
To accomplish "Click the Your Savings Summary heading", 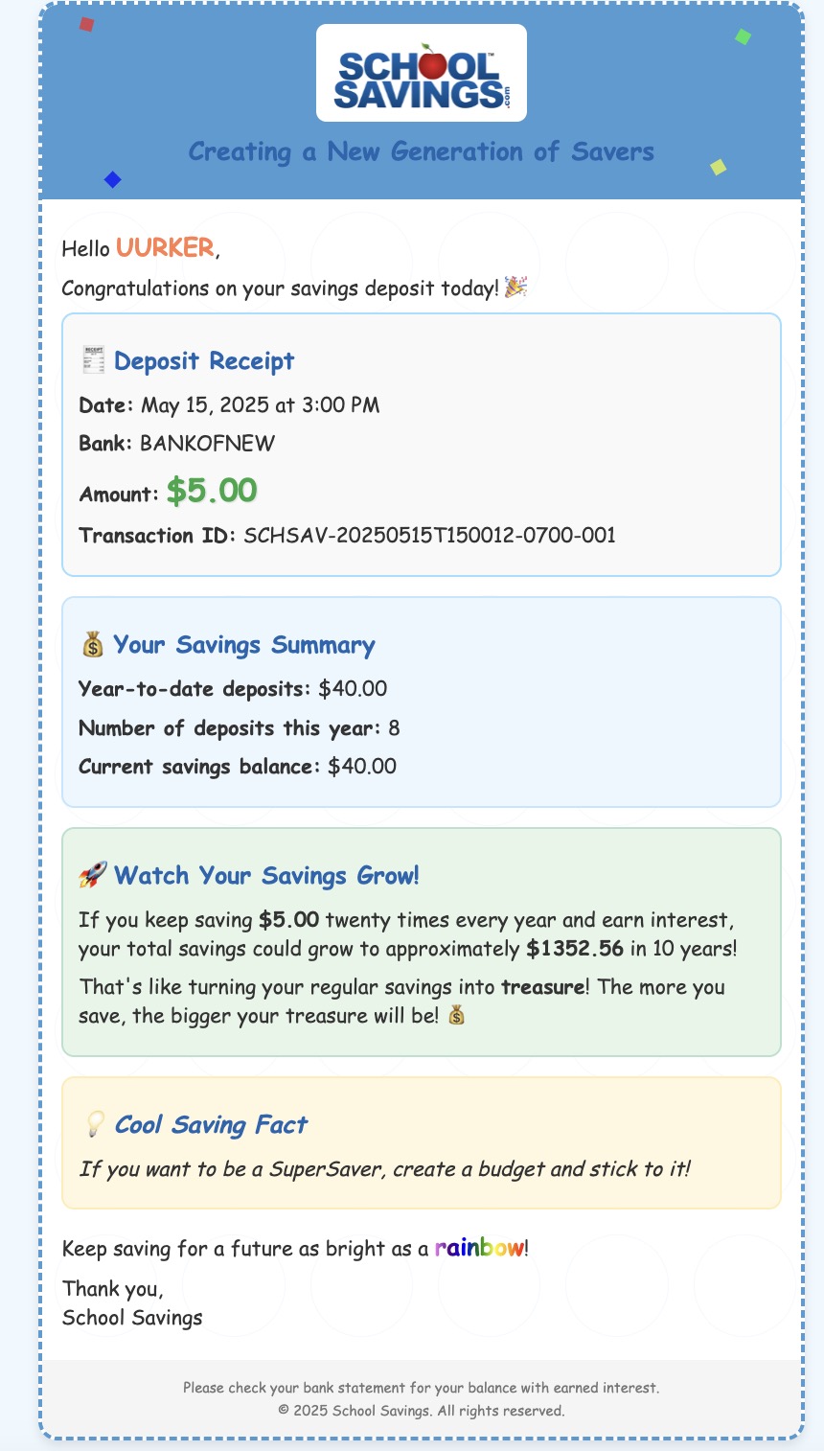I will click(x=243, y=645).
